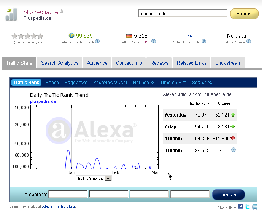262x214 pixels.
Task: Select the Reach chart metric
Action: 52,83
